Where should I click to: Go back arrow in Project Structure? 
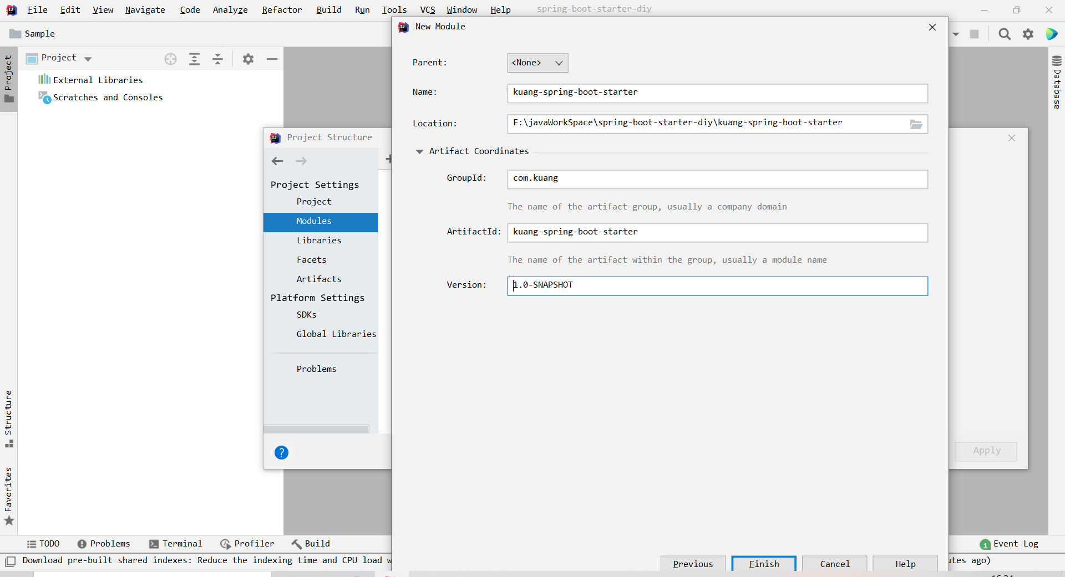(277, 161)
